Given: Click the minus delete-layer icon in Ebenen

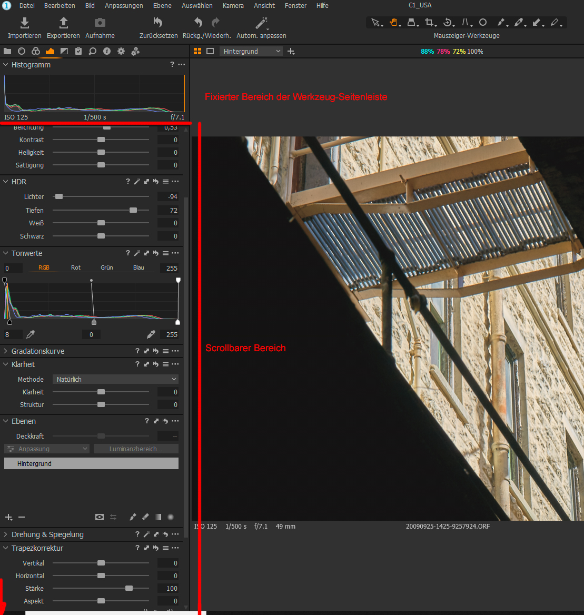Looking at the screenshot, I should [22, 518].
